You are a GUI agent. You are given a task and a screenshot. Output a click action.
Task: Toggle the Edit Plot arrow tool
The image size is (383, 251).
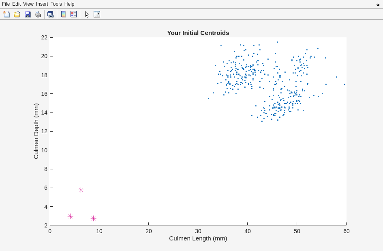point(87,14)
